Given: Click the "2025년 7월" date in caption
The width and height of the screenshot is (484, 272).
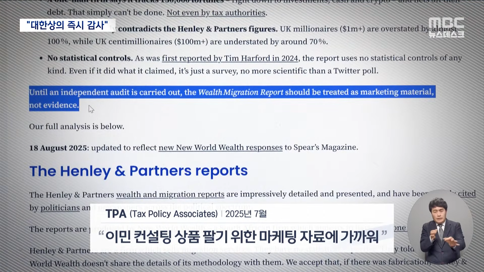Looking at the screenshot, I should [246, 214].
